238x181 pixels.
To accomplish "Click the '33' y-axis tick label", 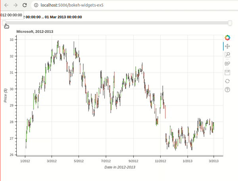I will click(x=12, y=40).
